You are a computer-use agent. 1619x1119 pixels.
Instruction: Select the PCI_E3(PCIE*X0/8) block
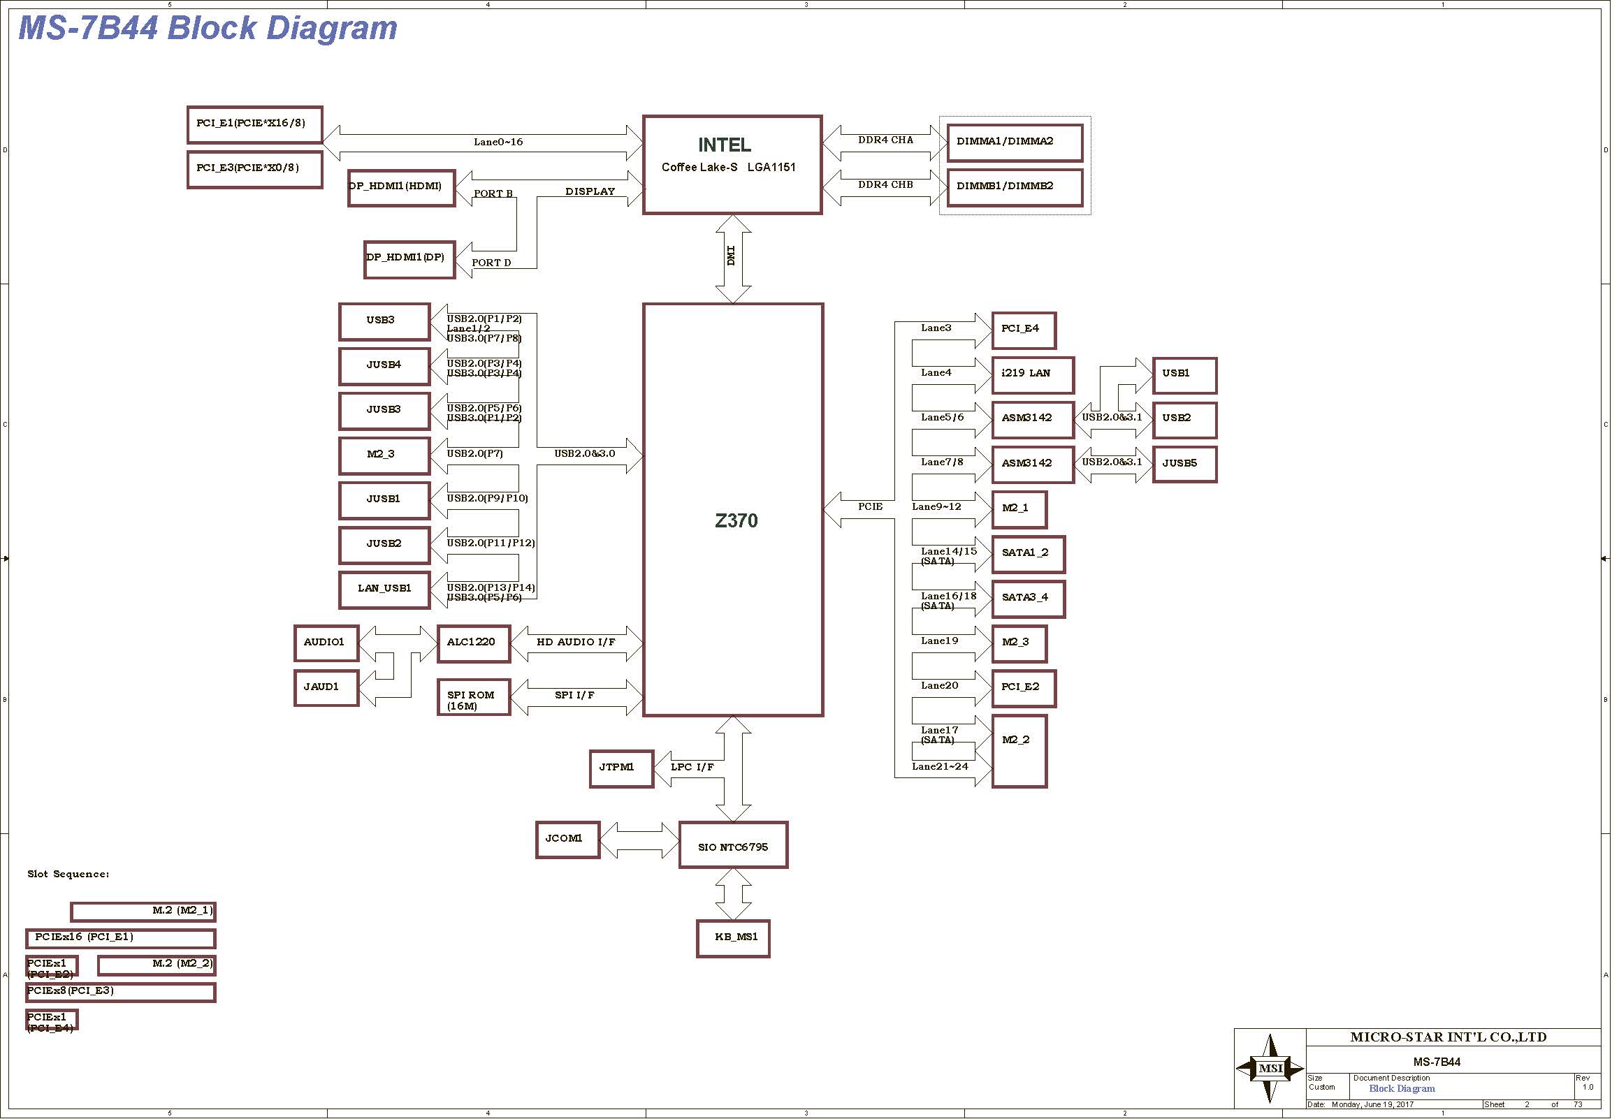click(x=256, y=170)
